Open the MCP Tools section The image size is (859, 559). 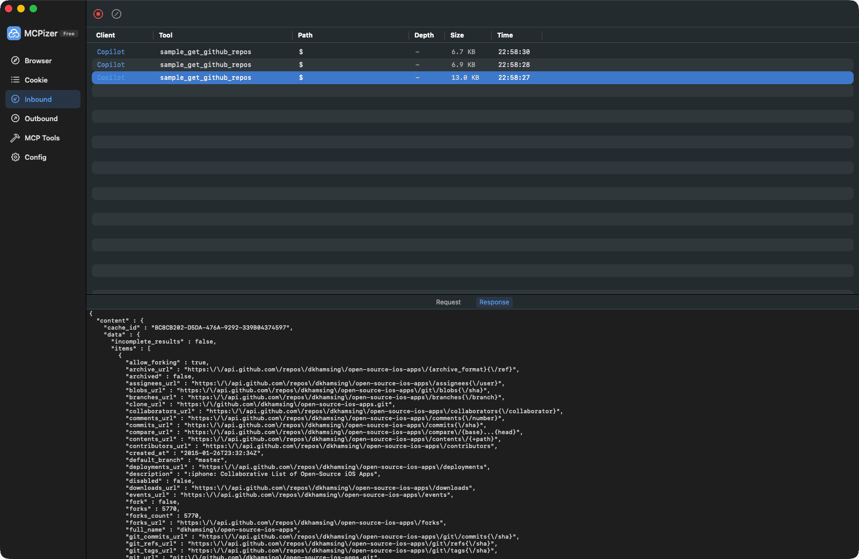(x=43, y=138)
